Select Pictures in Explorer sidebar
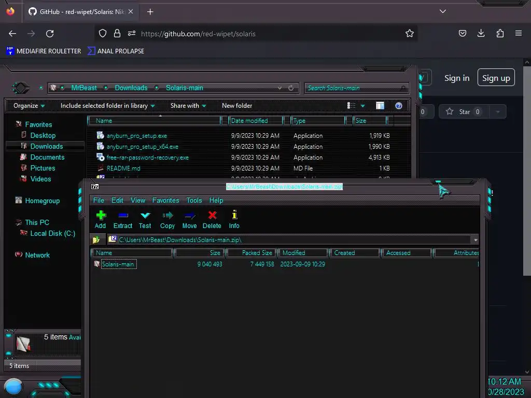531x398 pixels. pos(43,168)
